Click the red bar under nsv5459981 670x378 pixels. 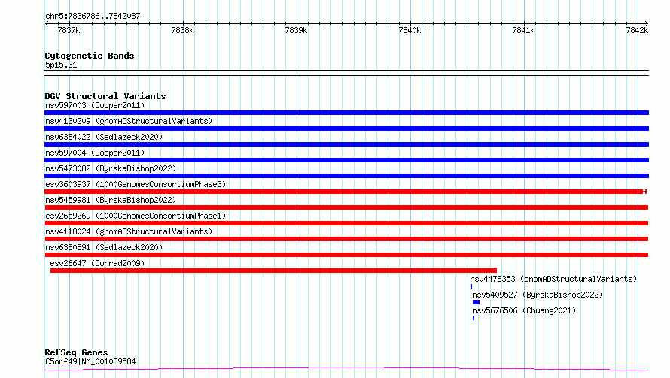(x=346, y=207)
